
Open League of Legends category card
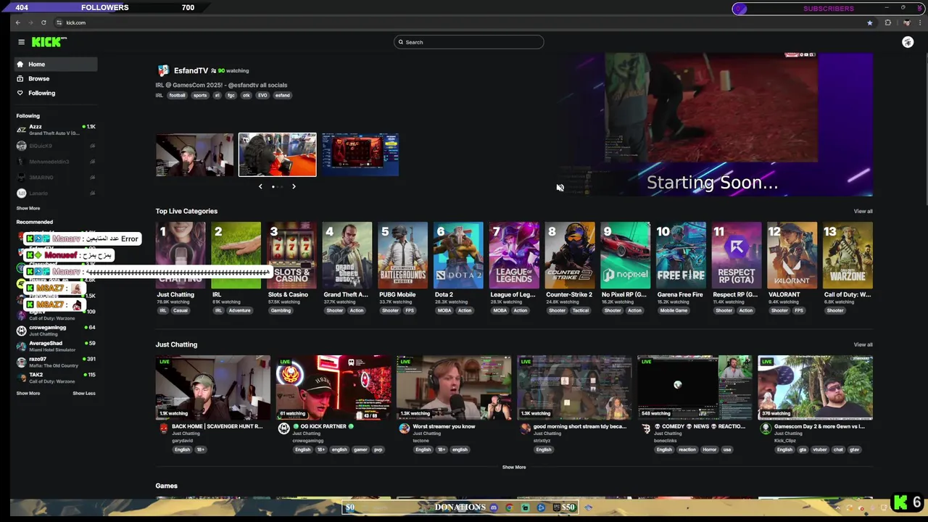point(514,255)
